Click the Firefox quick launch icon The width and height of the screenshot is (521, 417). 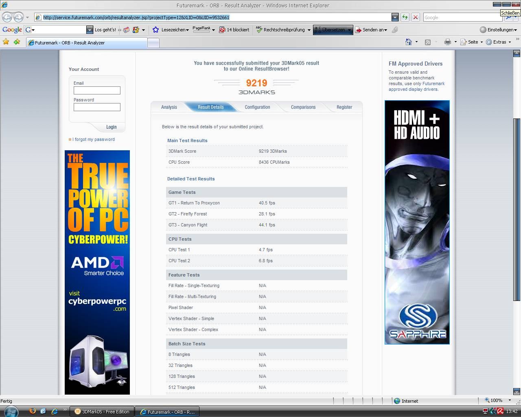tap(33, 411)
